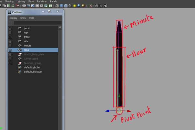195x130 pixels.
Task: Toggle X-ray active components icon
Action: tap(101, 6)
